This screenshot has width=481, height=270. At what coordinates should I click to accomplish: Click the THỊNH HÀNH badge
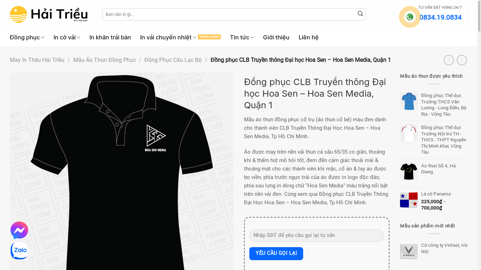(209, 37)
